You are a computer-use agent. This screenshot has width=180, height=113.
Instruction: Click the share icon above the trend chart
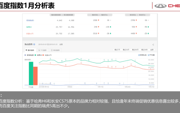(x=153, y=45)
